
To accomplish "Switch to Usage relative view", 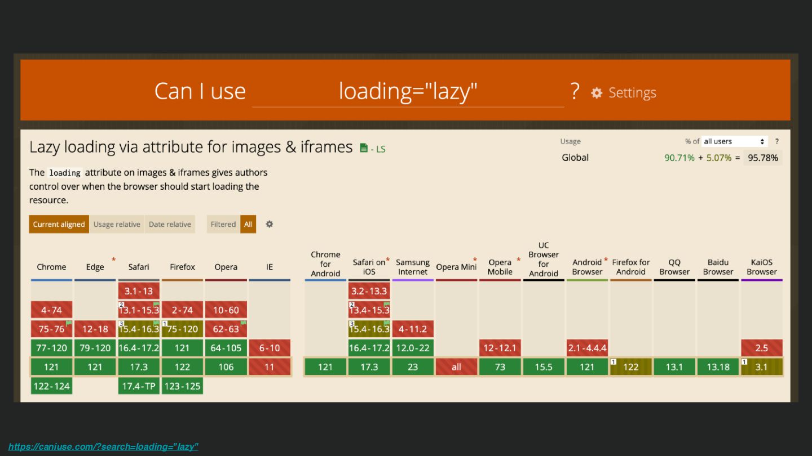I will click(x=117, y=224).
